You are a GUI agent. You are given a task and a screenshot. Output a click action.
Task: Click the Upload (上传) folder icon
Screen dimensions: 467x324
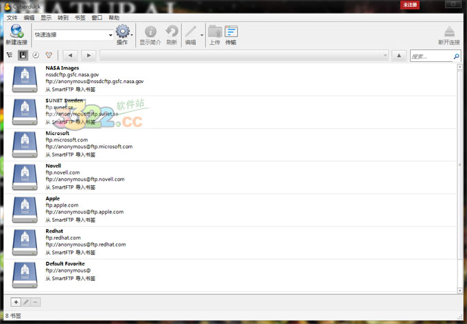(x=215, y=32)
